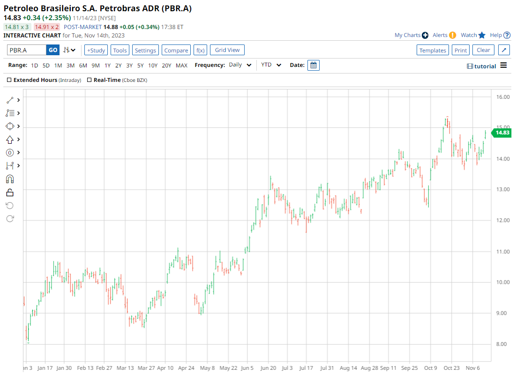Enable the Extended Hours checkbox
516x382 pixels.
click(9, 80)
